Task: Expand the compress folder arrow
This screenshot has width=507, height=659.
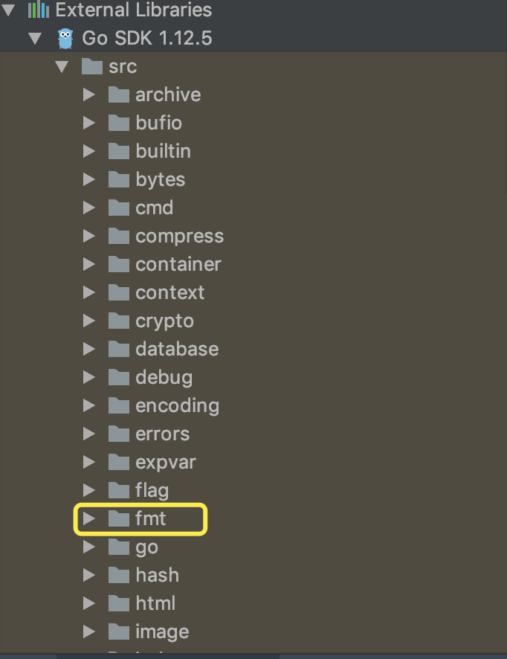Action: coord(89,237)
